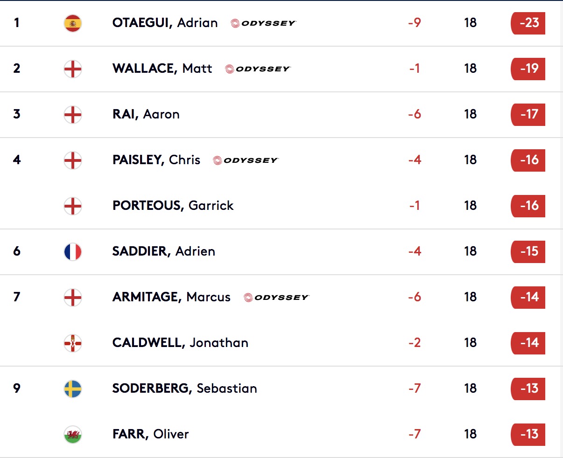Click the red -19 total score badge
Viewport: 563px width, 458px height.
[528, 69]
